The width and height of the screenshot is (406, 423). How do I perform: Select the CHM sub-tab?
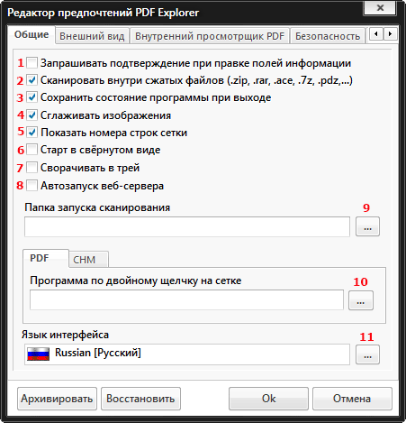coord(85,260)
